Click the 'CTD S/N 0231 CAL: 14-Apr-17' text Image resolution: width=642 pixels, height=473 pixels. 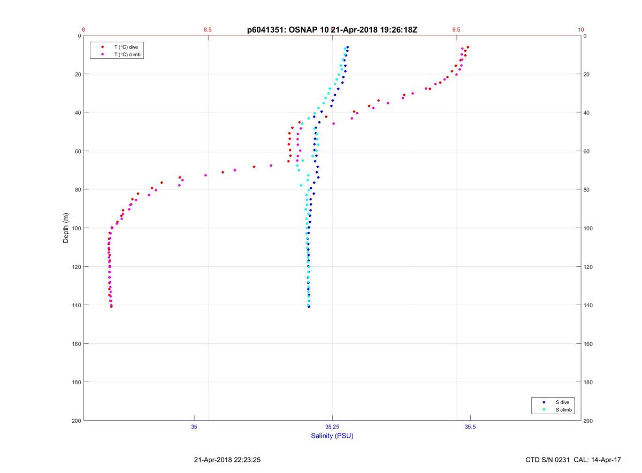pyautogui.click(x=574, y=460)
